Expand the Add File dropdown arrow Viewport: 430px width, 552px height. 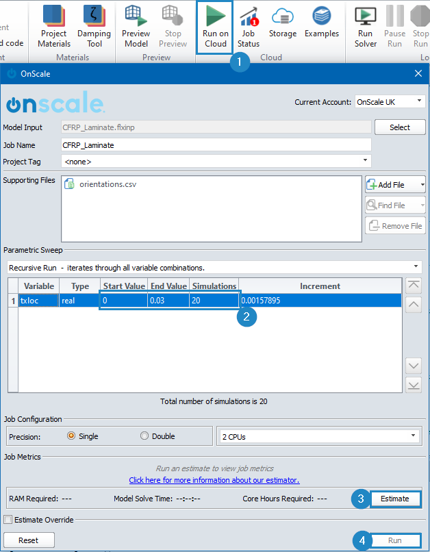[422, 184]
